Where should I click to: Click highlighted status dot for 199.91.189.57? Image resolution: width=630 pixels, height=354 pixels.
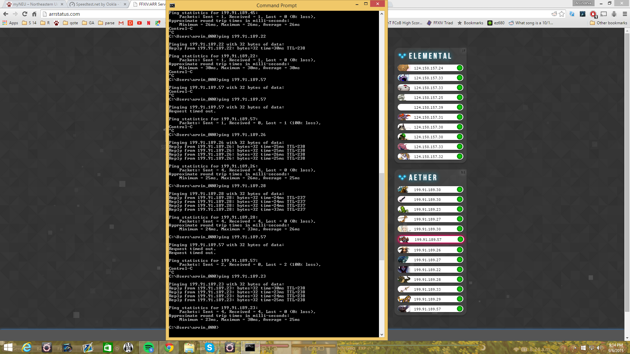[x=460, y=239]
